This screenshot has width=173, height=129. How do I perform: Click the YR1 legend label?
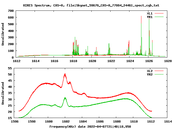click(149, 17)
